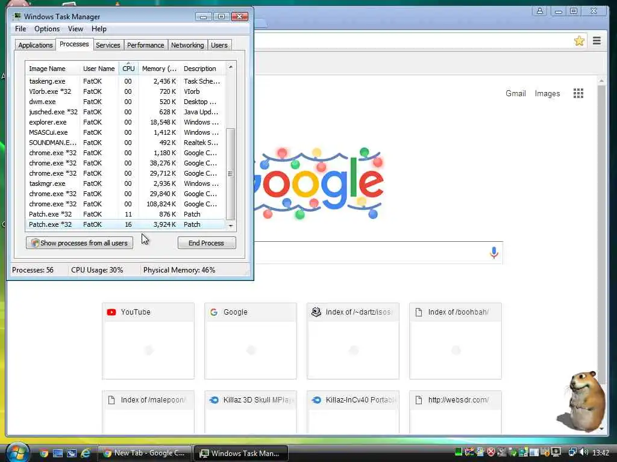The height and width of the screenshot is (462, 617).
Task: Sort by the Image Name column header
Action: (52, 69)
